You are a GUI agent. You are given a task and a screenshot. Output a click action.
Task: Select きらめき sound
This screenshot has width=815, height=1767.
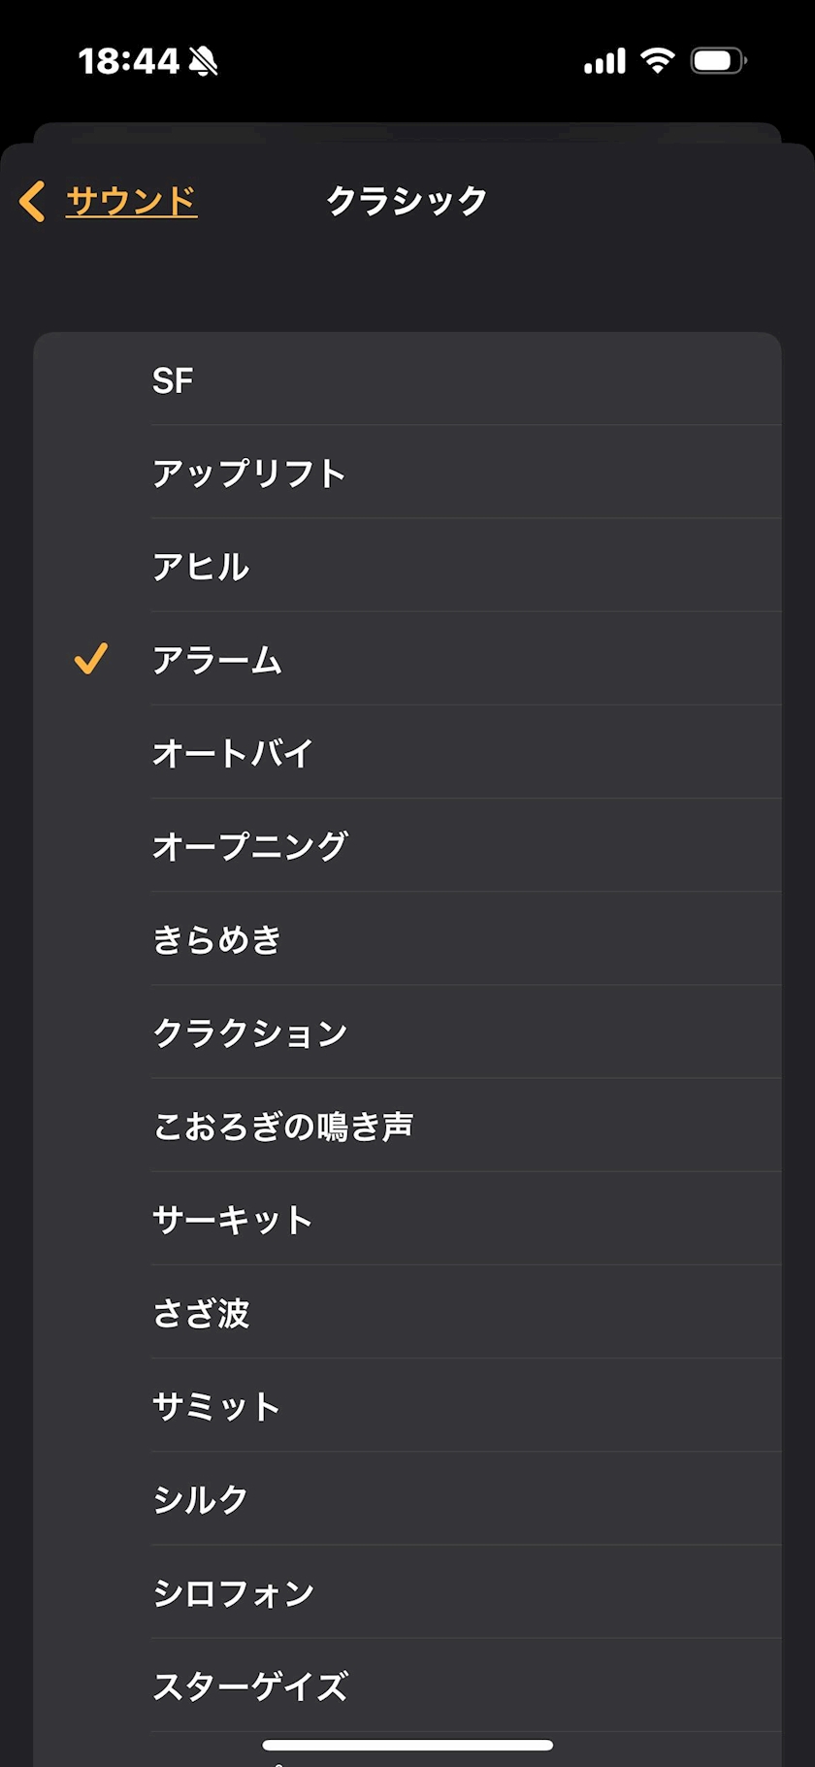(x=407, y=938)
